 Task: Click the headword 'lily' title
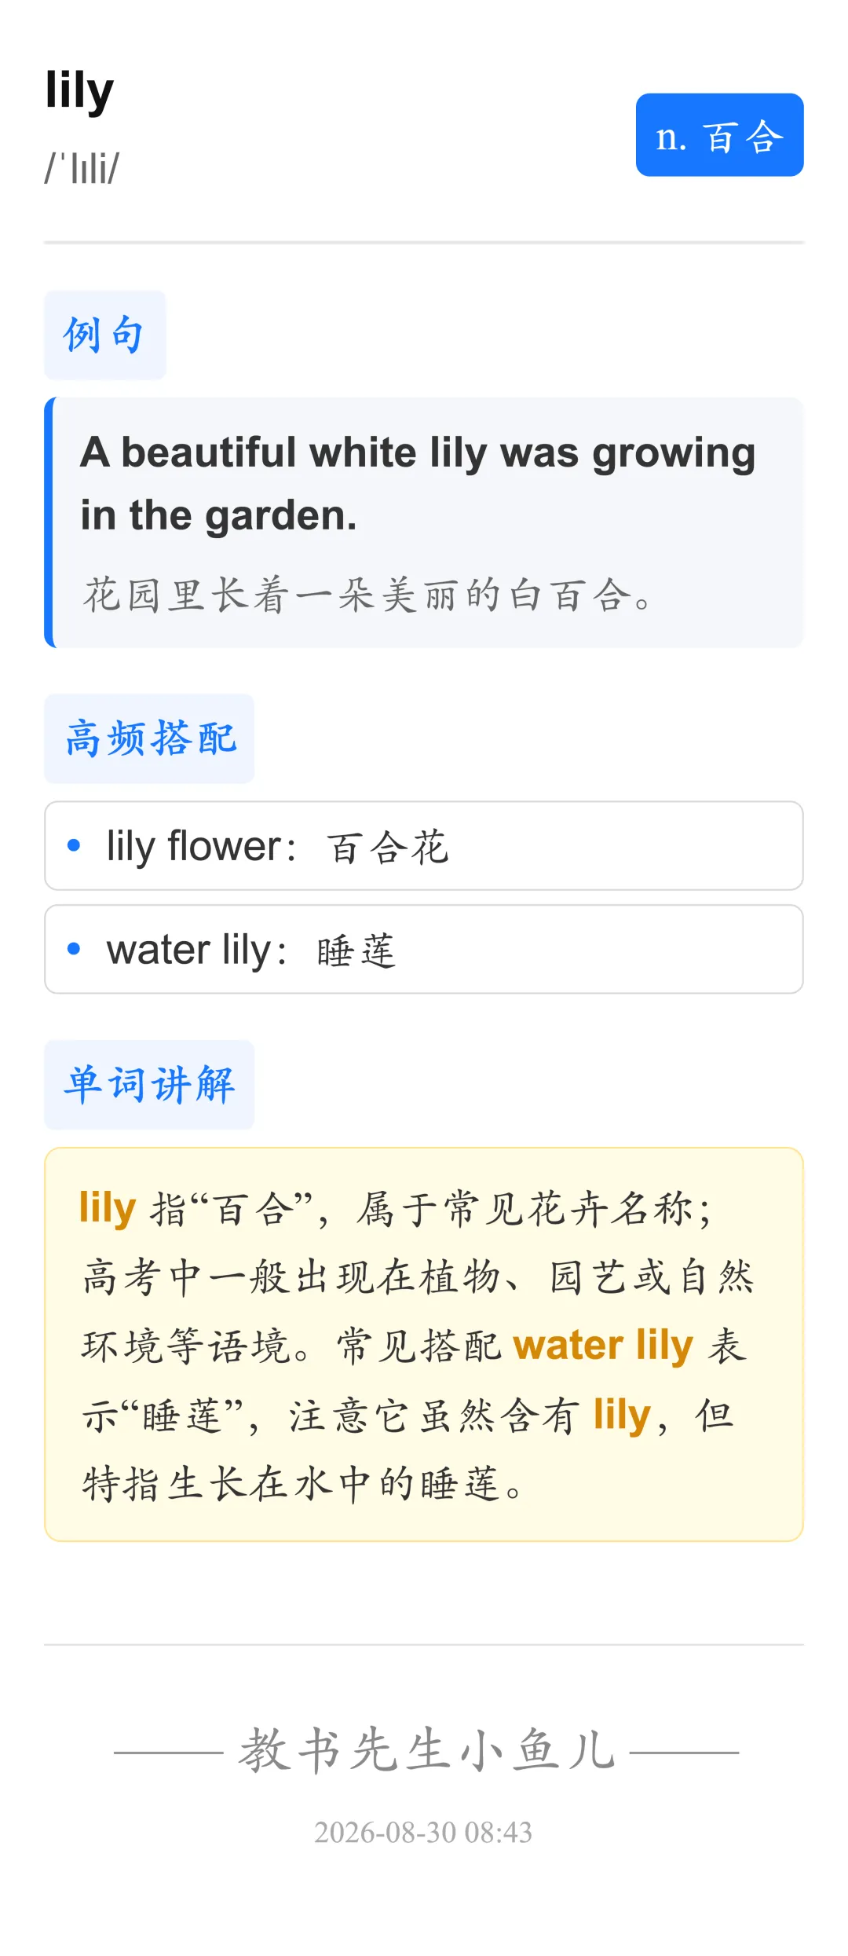[79, 91]
